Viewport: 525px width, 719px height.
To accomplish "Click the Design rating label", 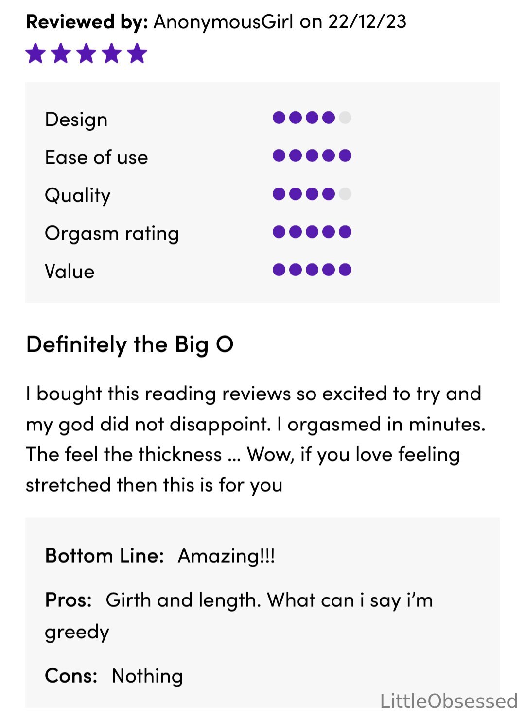I will 76,120.
